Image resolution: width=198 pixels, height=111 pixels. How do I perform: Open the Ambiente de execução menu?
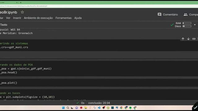pos(38,18)
